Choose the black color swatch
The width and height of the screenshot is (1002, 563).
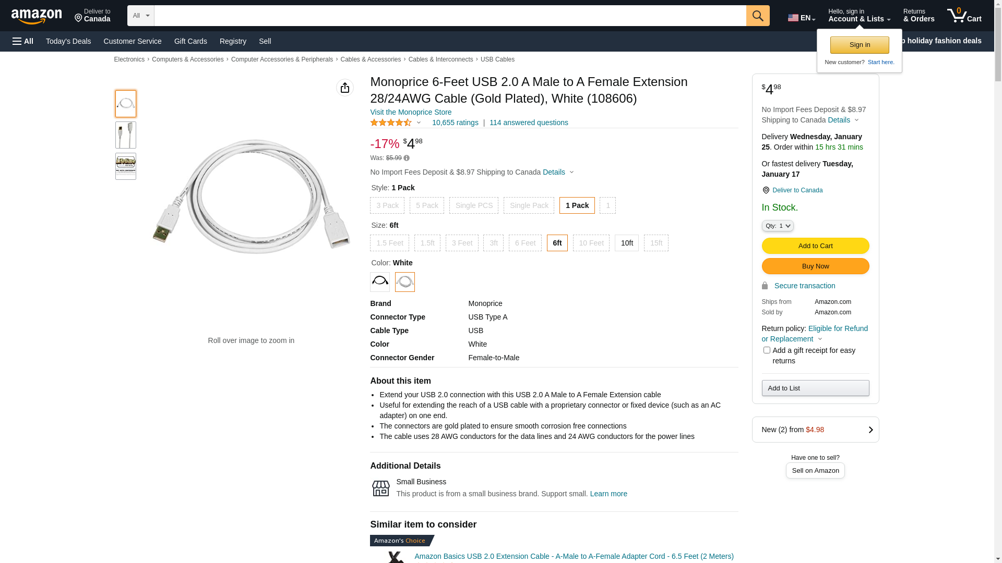tap(380, 282)
